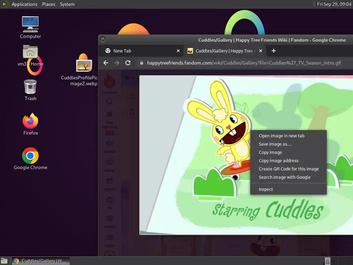Select the CuddlesProfilePic webp file on desktop
Viewport: 353px width, 265px height.
pos(84,70)
